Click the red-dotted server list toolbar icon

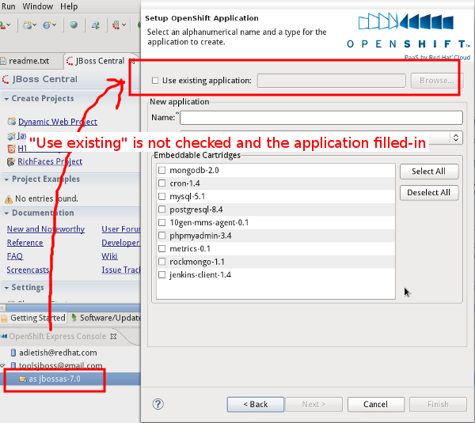[x=116, y=25]
